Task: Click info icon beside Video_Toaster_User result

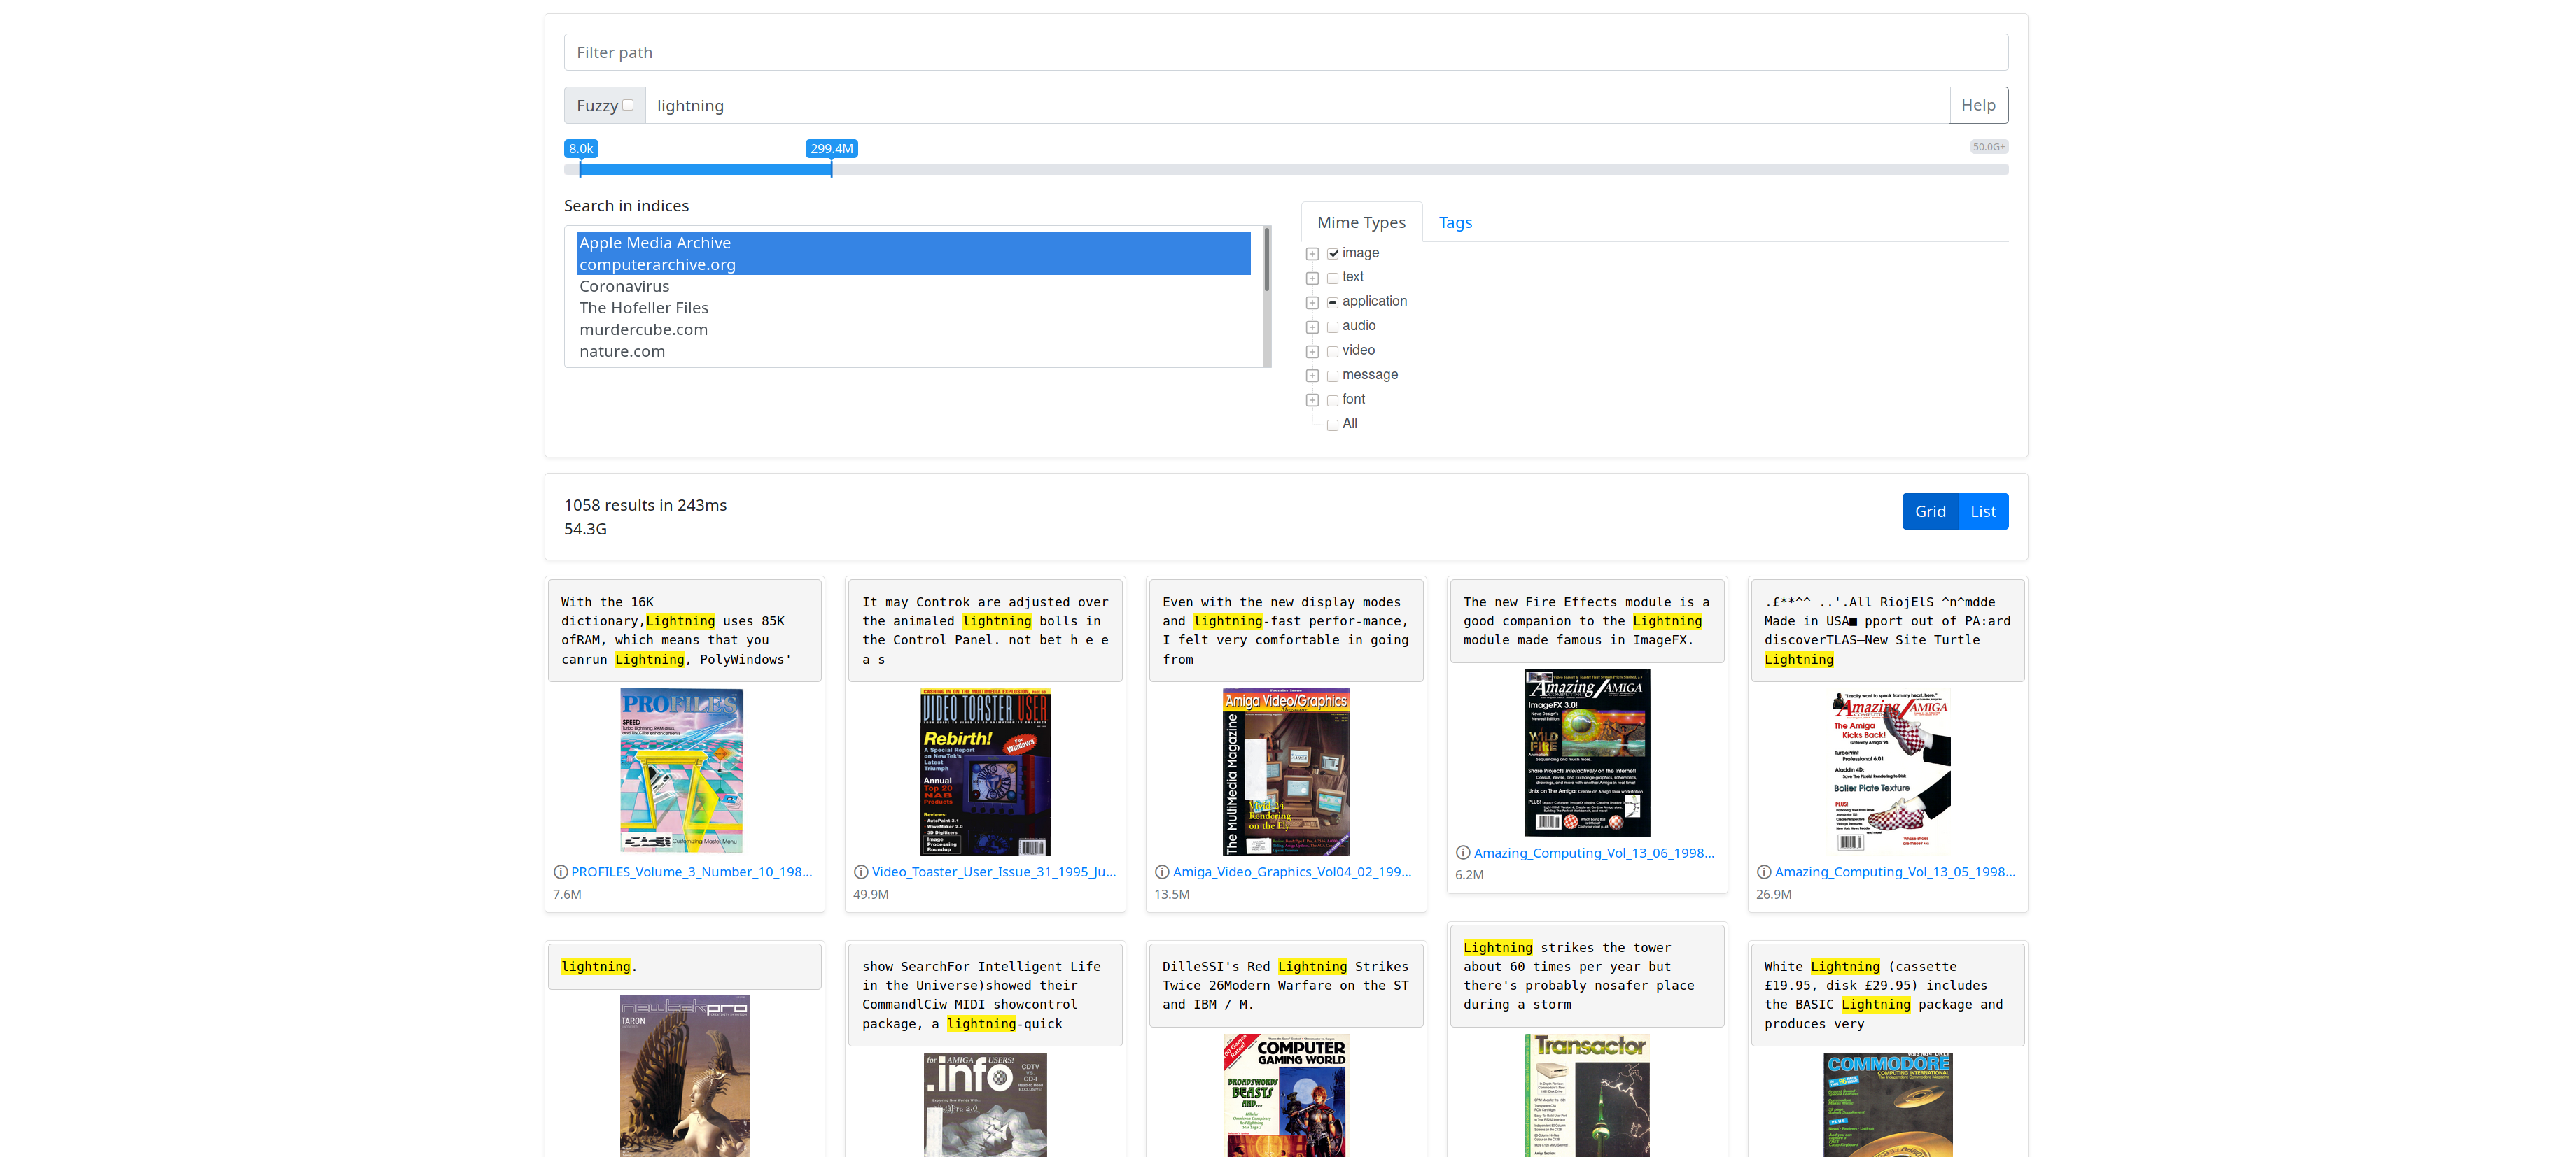Action: (x=861, y=872)
